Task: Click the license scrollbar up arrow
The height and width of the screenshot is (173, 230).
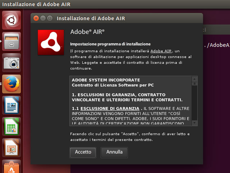Action: [194, 79]
